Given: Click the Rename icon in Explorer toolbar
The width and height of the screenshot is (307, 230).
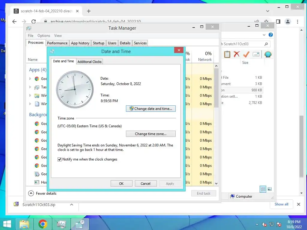Looking at the screenshot, I should coord(256,55).
